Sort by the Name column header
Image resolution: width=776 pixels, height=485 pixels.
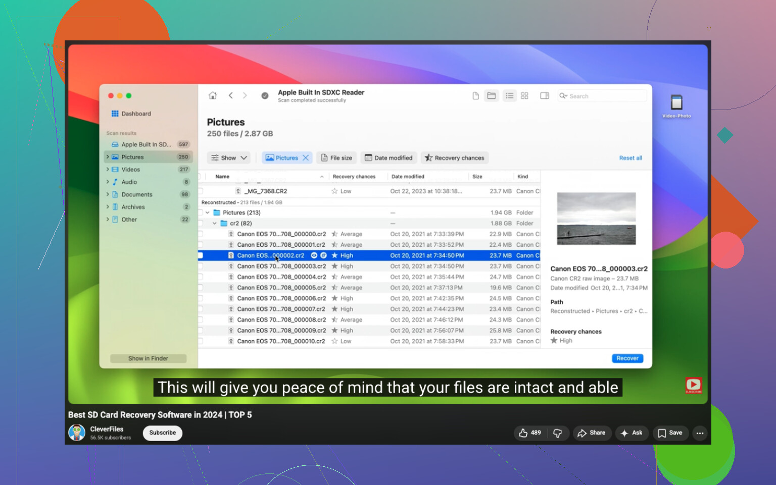coord(222,177)
